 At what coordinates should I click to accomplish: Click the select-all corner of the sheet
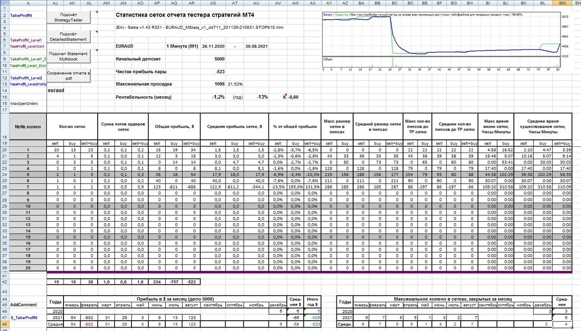(5, 3)
